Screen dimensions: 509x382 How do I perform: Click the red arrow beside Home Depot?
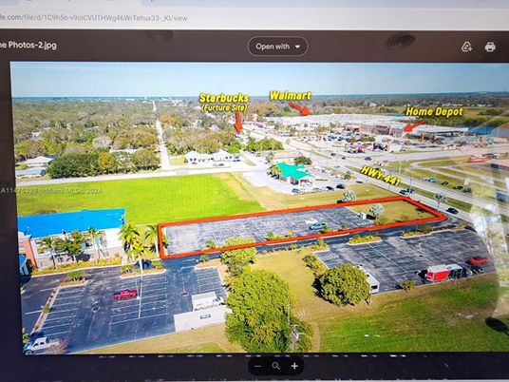(x=414, y=126)
